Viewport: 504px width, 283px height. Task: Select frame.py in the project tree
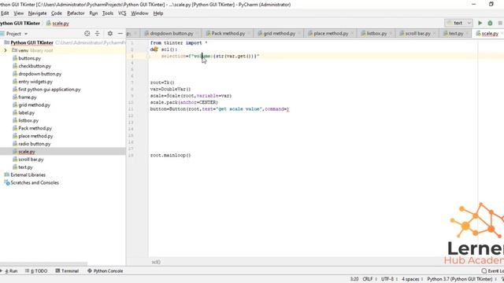pos(28,97)
